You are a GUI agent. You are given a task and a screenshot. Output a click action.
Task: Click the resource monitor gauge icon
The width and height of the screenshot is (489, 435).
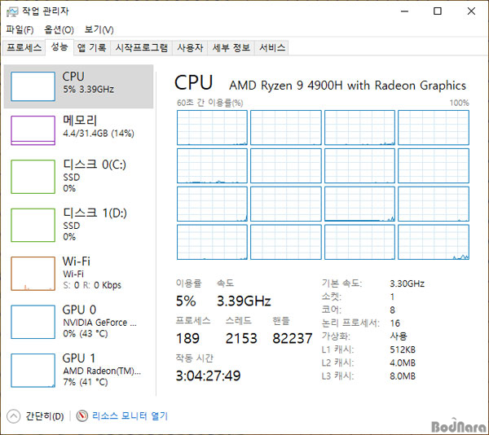click(82, 416)
